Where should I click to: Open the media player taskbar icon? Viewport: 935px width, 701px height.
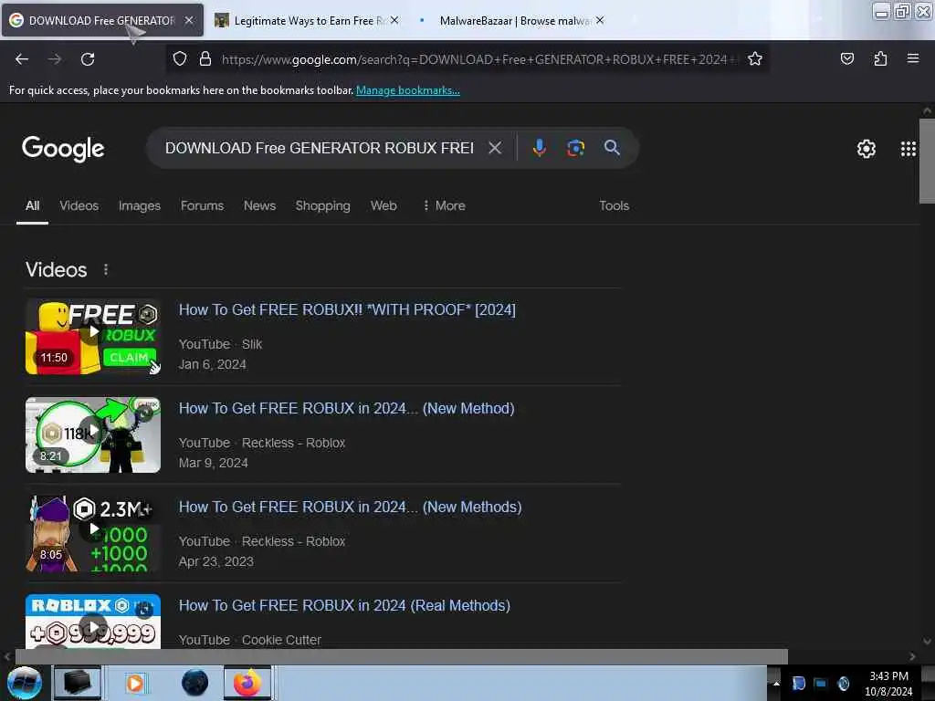[x=135, y=683]
